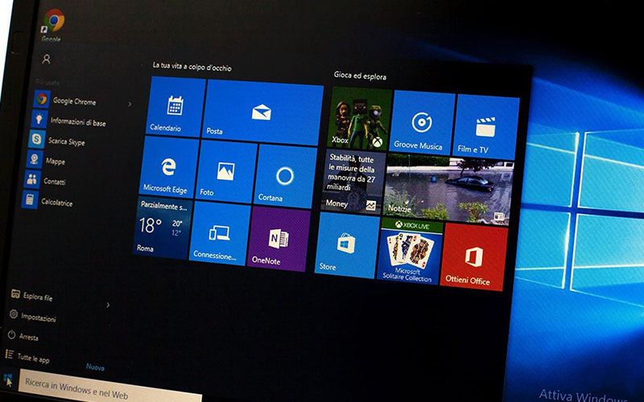Open the Money news tile

(x=353, y=182)
